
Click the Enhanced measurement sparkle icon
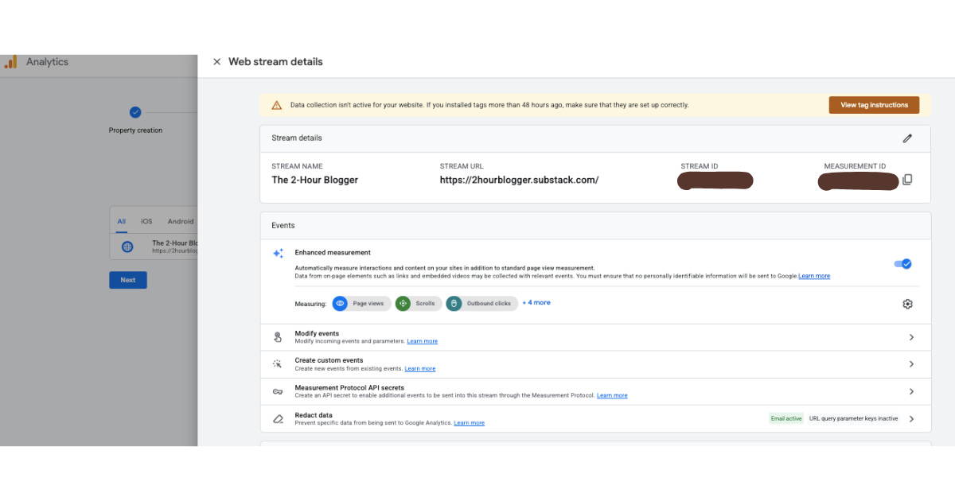(x=278, y=254)
